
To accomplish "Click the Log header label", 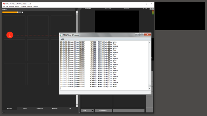I will point(62,39).
